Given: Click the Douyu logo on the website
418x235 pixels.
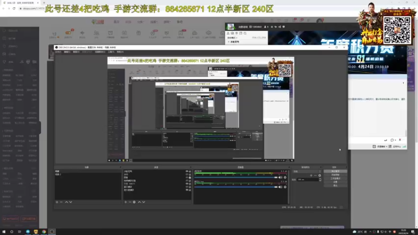Looking at the screenshot, I should pos(98,22).
